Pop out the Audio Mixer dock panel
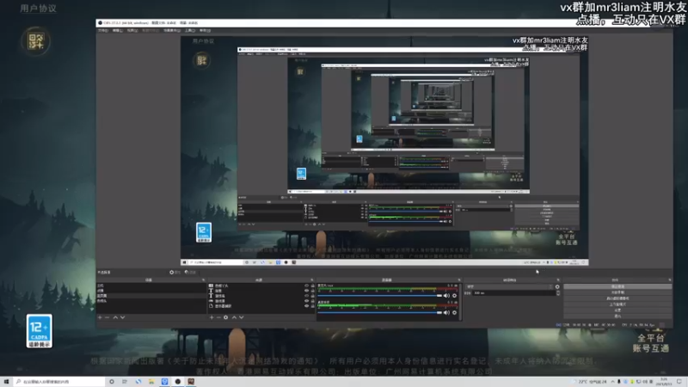The height and width of the screenshot is (387, 688). point(459,280)
